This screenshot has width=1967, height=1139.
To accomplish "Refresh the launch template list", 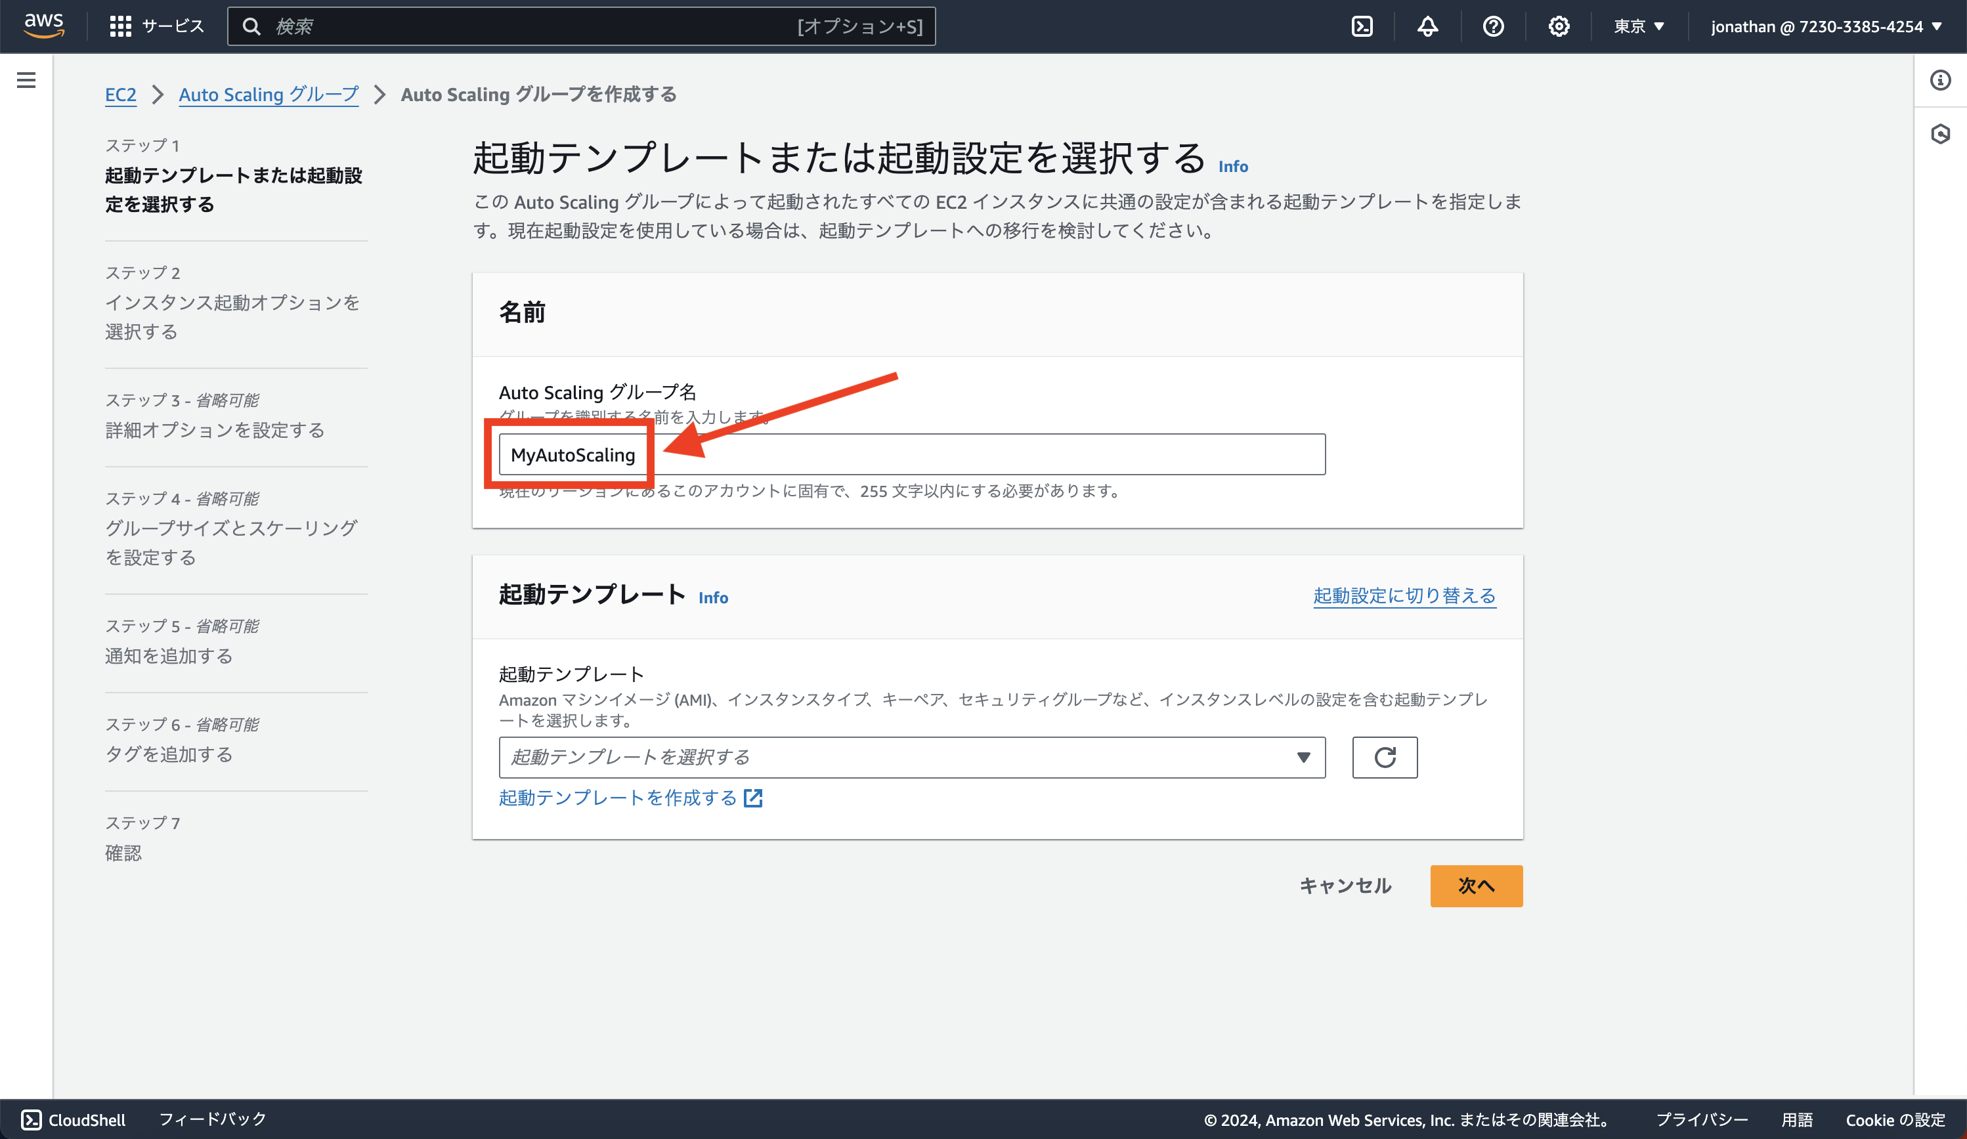I will pos(1385,756).
